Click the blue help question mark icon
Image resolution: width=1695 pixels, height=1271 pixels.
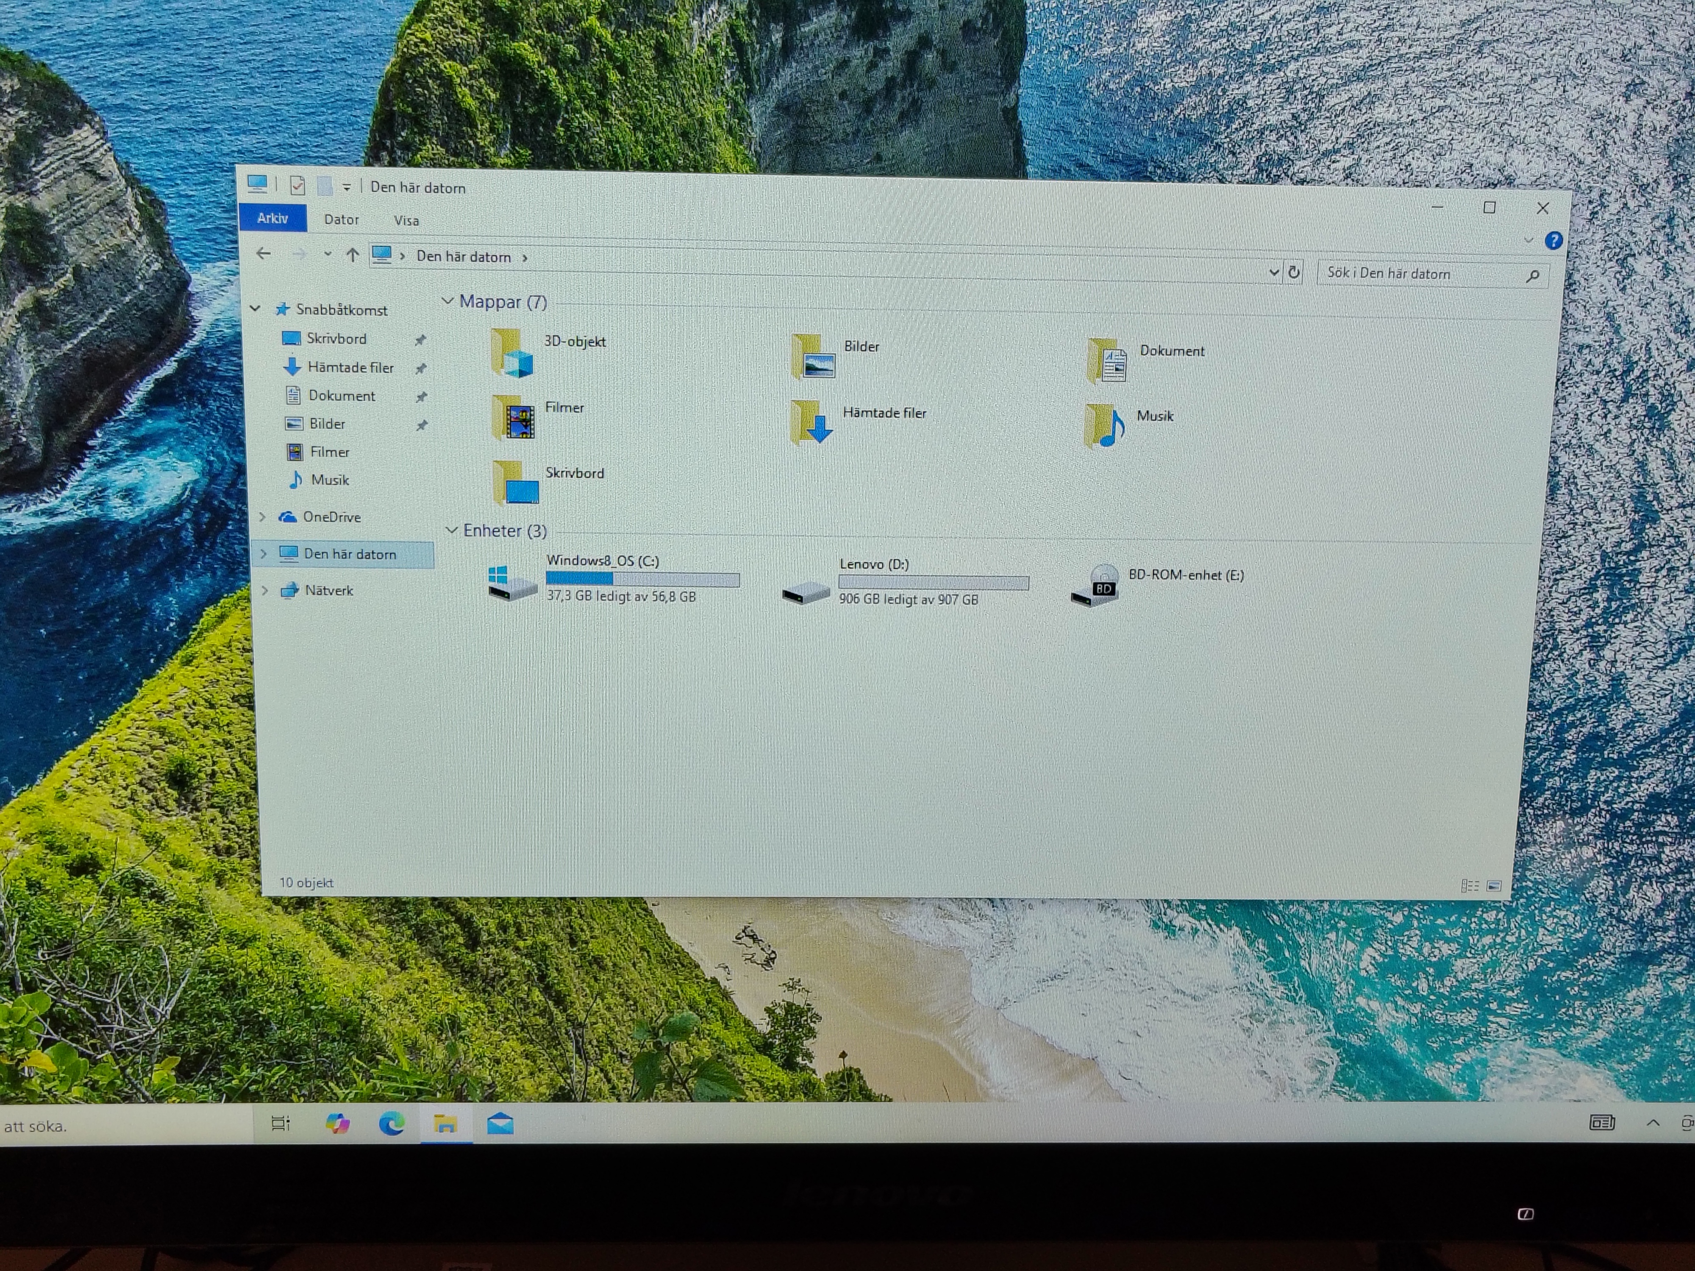coord(1553,241)
